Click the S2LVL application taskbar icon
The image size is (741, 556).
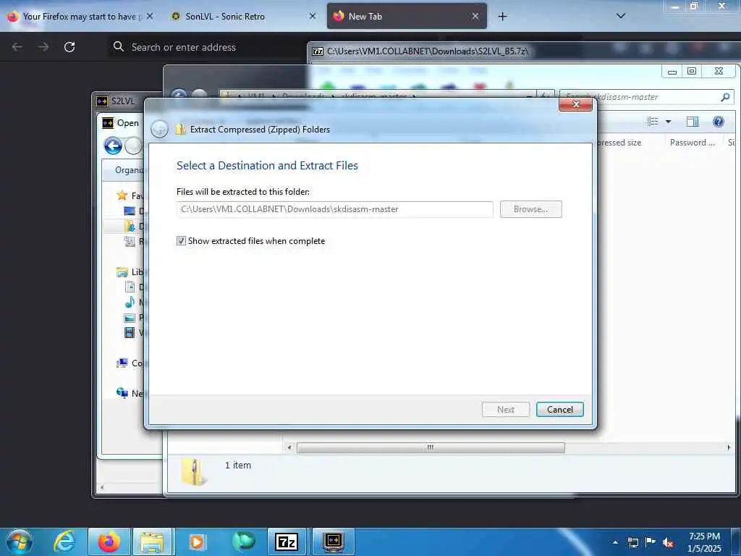pyautogui.click(x=334, y=542)
